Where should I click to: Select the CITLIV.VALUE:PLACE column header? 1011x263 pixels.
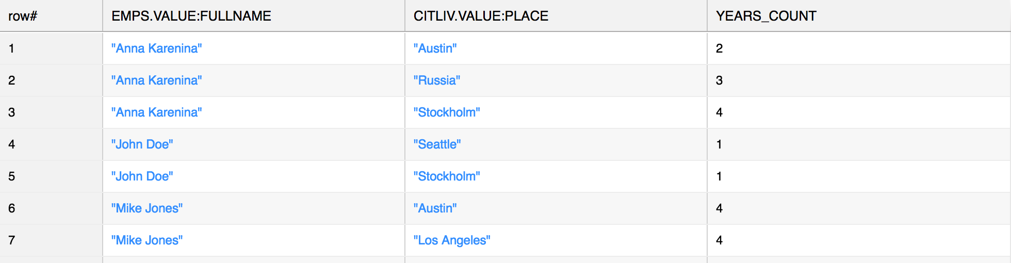tap(481, 16)
